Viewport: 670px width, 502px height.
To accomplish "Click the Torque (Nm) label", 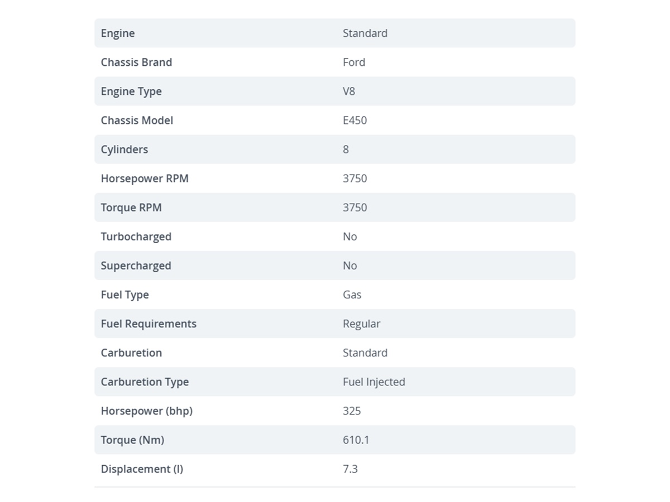I will coord(132,440).
